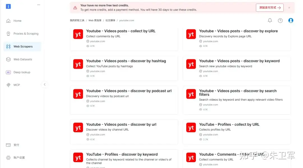Open notifications bell icon

270,20
